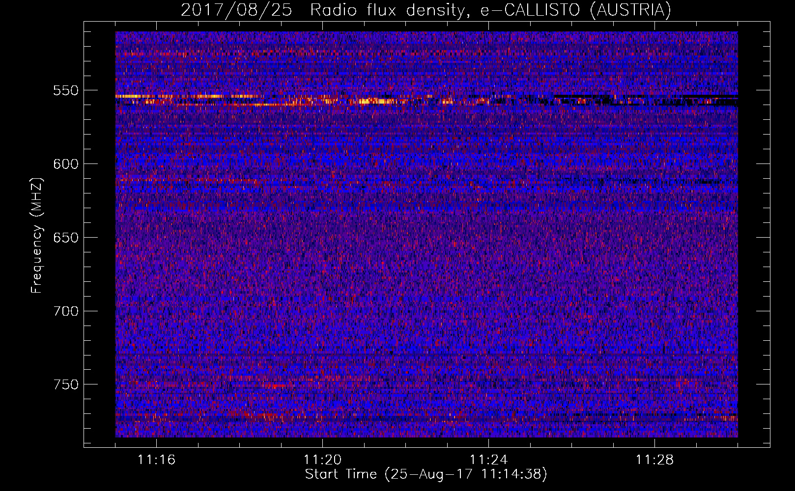Click the 11:20 time tick label
795x491 pixels.
coord(322,460)
